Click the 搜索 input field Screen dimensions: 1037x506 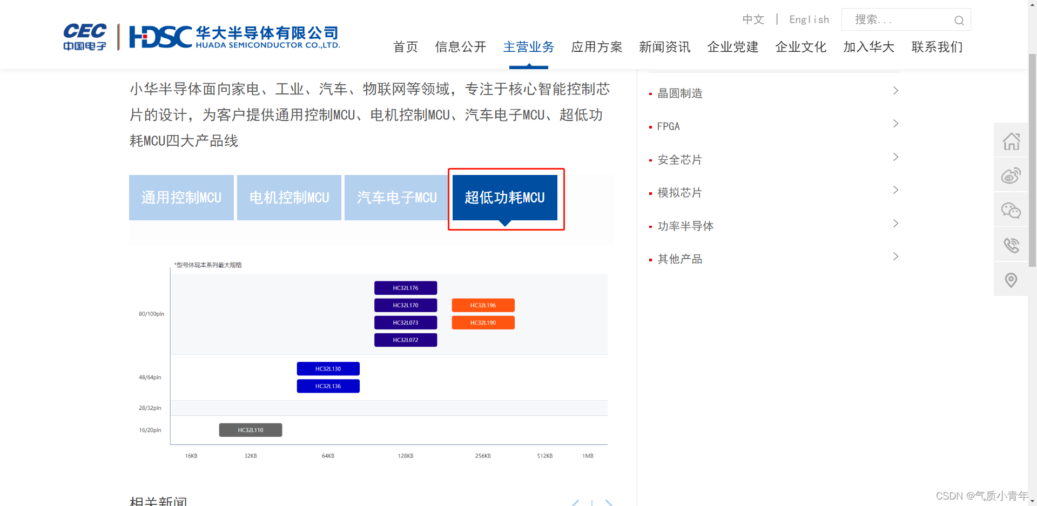[x=906, y=19]
